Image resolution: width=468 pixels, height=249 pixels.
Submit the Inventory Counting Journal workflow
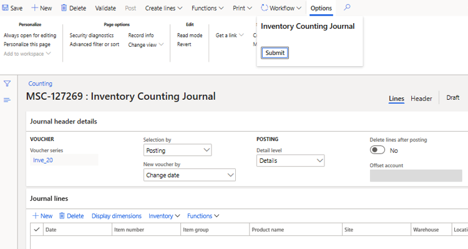point(275,53)
